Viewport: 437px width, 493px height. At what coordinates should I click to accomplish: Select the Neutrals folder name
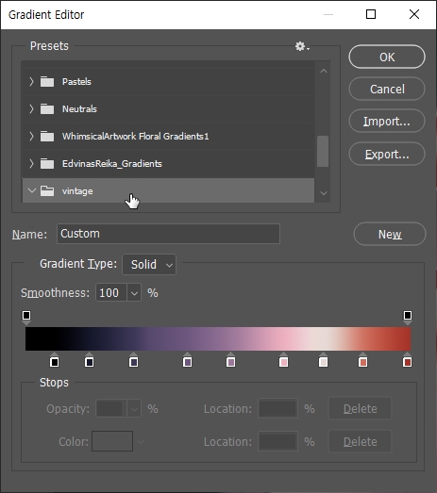coord(79,109)
